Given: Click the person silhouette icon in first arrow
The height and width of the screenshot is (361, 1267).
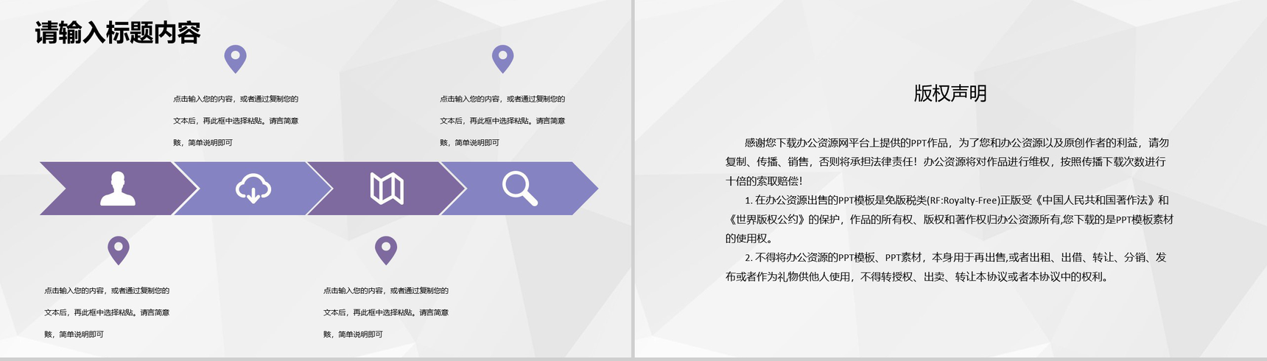Looking at the screenshot, I should [x=118, y=189].
